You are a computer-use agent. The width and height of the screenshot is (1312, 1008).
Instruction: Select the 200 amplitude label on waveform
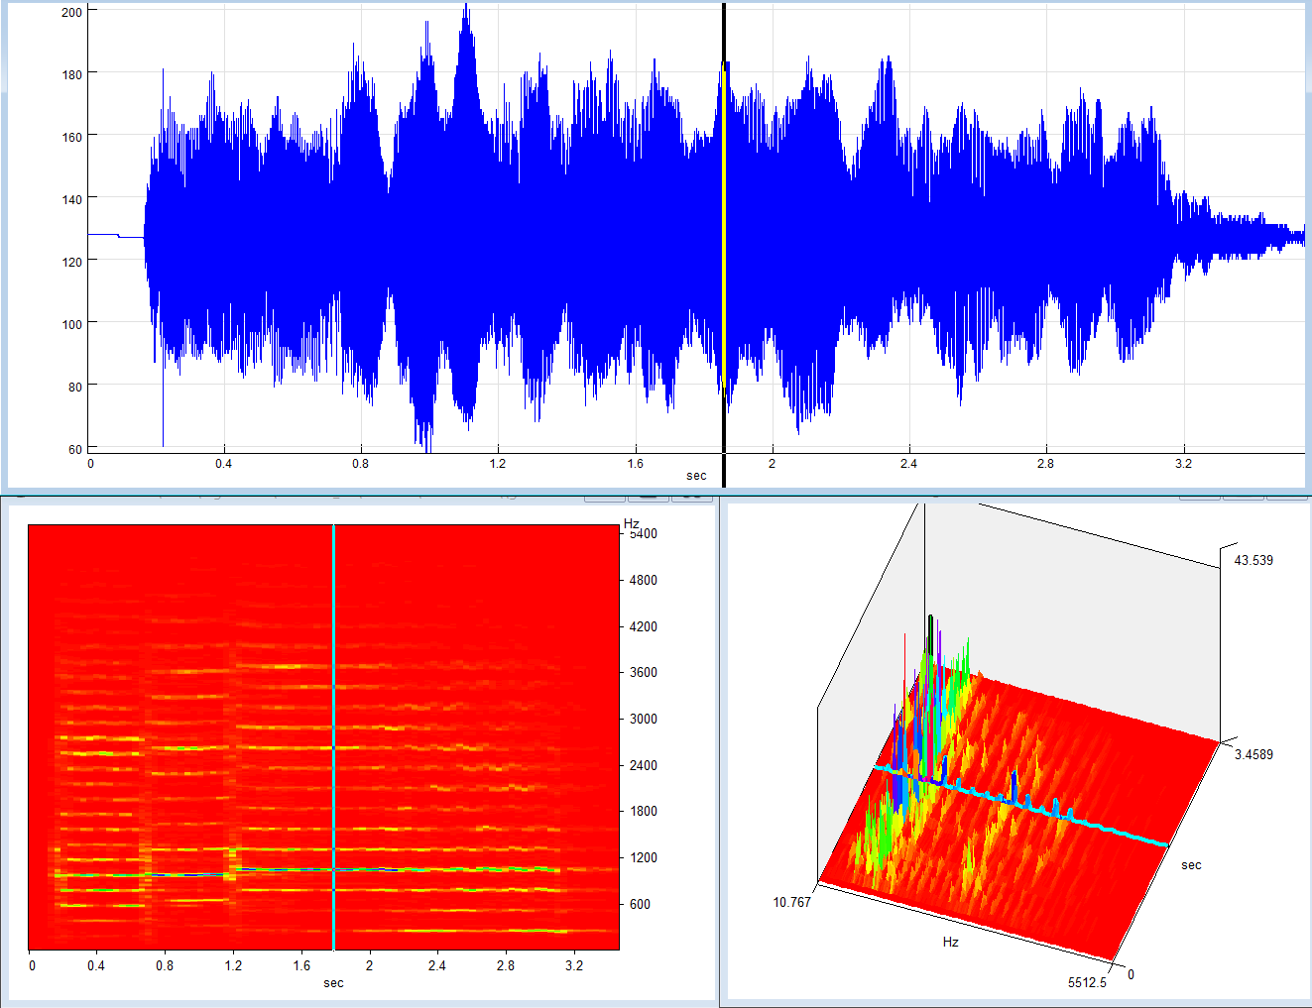pos(71,12)
